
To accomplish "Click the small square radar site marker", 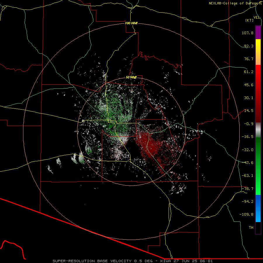I will pos(109,121).
